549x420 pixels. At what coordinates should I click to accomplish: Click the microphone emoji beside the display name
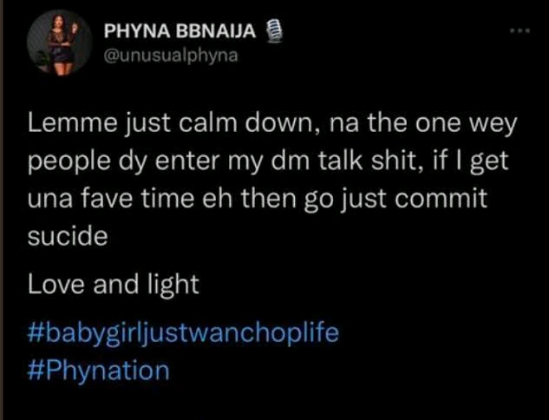[x=274, y=31]
